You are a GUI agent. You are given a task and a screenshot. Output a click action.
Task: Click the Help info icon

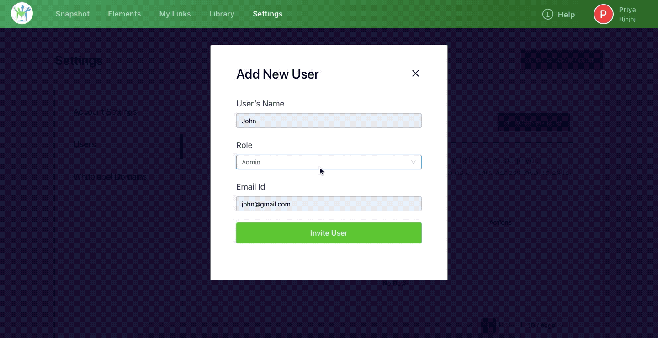547,14
